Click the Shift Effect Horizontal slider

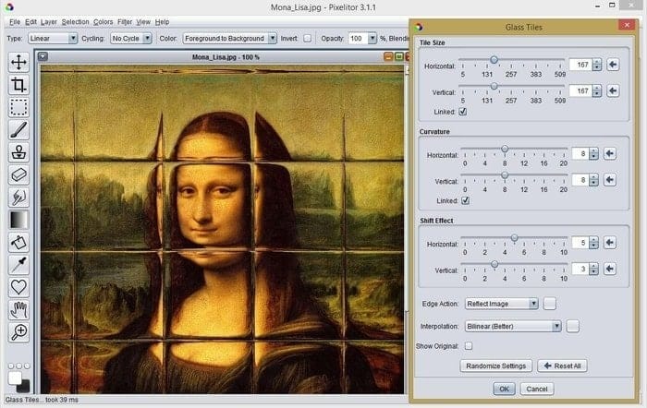click(x=514, y=239)
